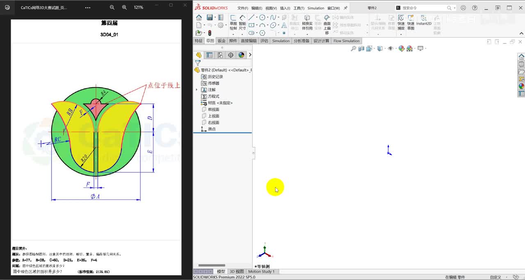Viewport: 525px width, 280px height.
Task: Open the DimXpertManager tab icon
Action: click(231, 55)
